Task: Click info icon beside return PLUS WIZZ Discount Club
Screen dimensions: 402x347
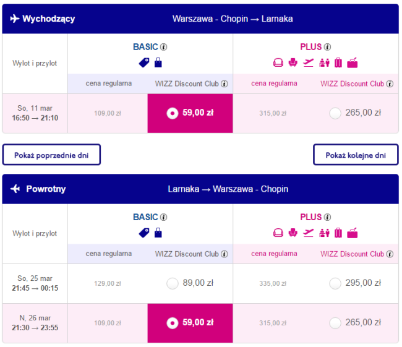Action: 390,254
